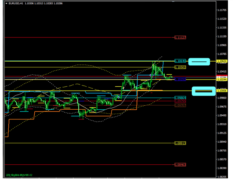Select the cyan 1.09864 price label
Image resolution: width=233 pixels, height=183 pixels.
click(x=180, y=98)
